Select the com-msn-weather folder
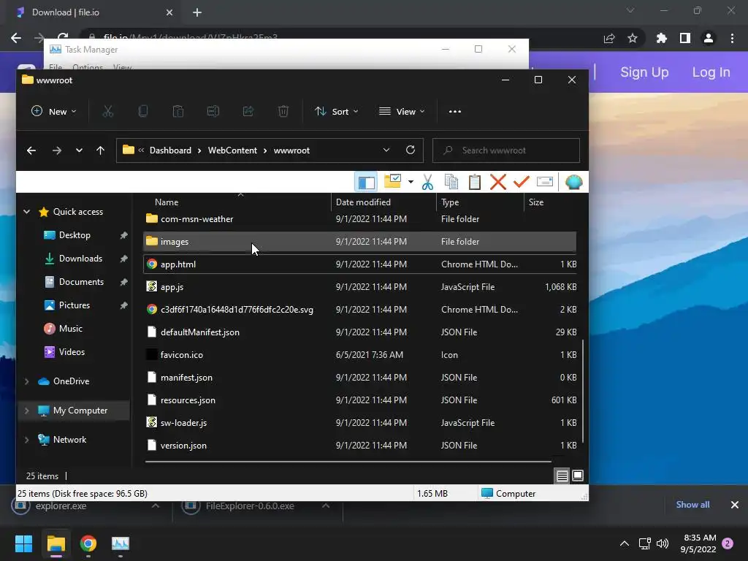The image size is (748, 561). click(359, 219)
